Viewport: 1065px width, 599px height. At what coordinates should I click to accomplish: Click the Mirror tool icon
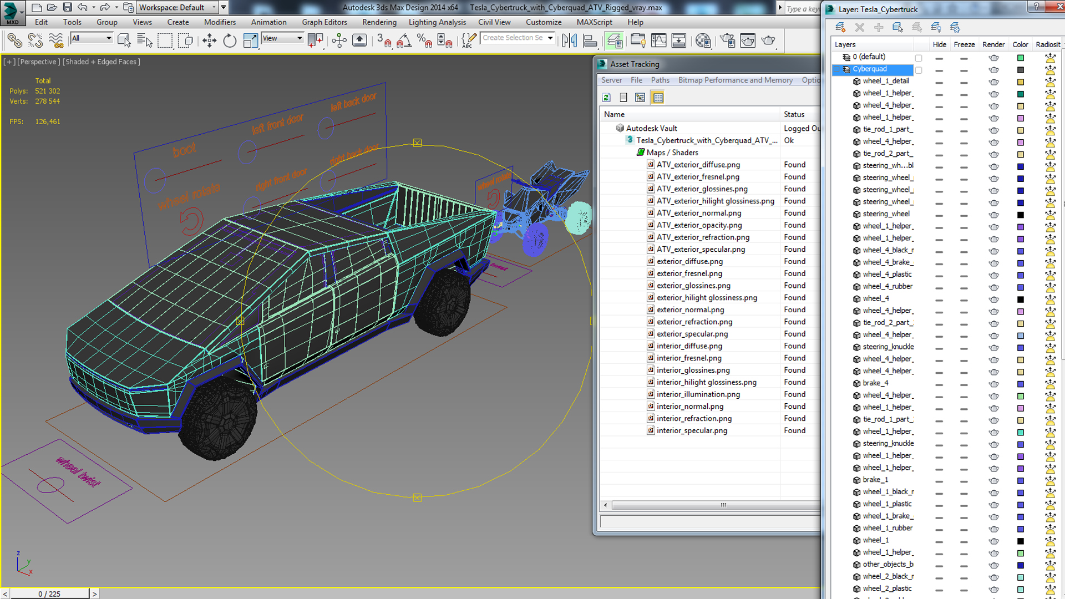569,40
